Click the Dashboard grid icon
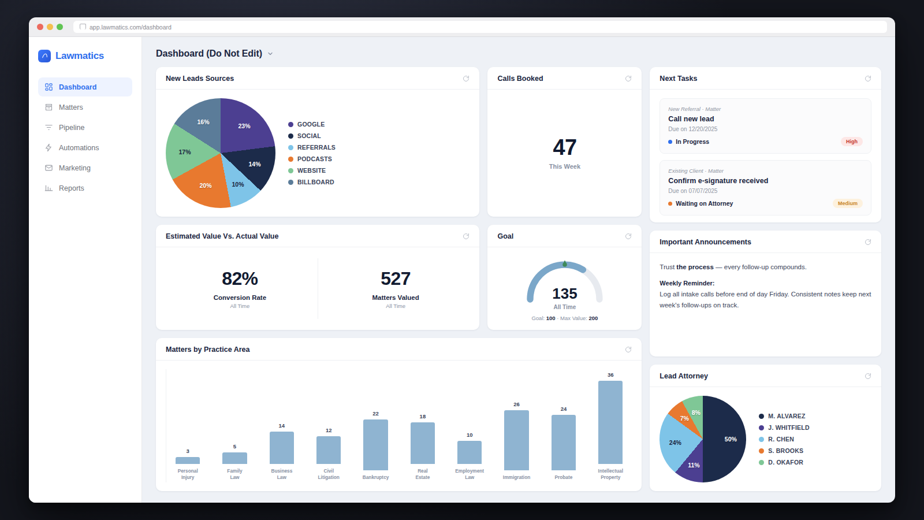Screen dimensions: 924x520 coord(49,87)
